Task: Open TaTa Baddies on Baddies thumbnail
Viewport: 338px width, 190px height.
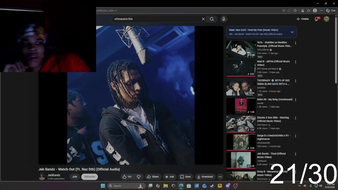Action: point(241,49)
